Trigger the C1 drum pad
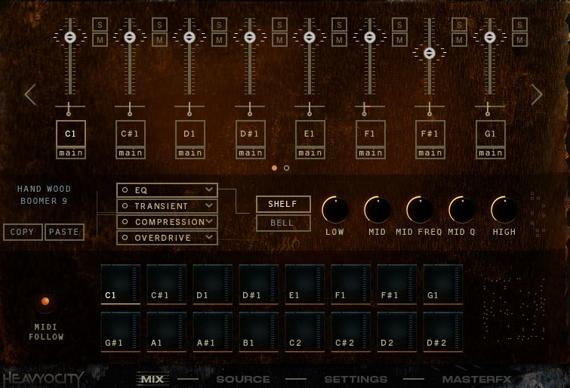Image resolution: width=570 pixels, height=388 pixels. (121, 285)
